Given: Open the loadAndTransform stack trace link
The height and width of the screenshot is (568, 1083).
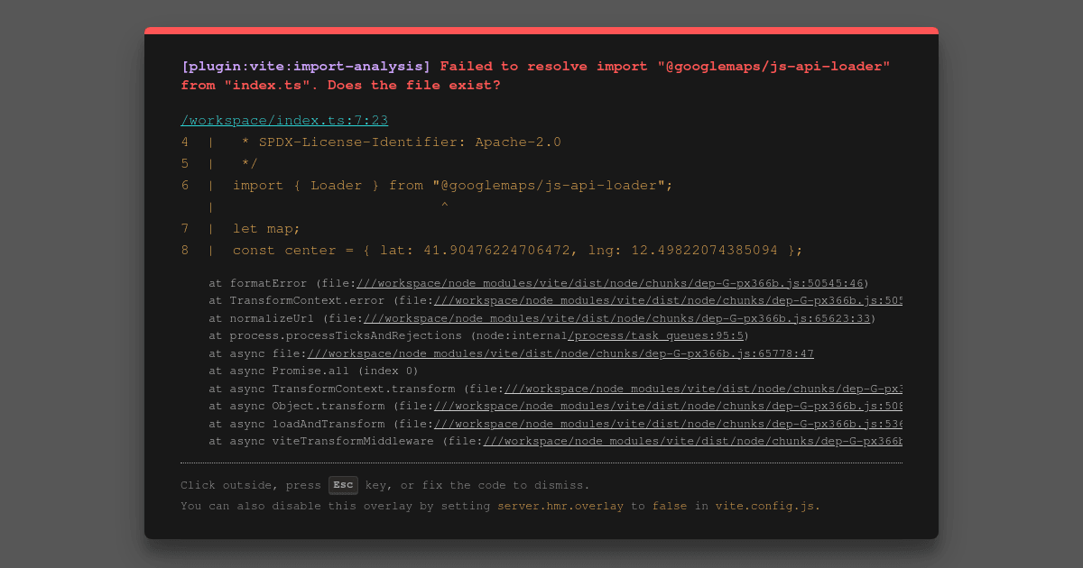Looking at the screenshot, I should pos(668,424).
